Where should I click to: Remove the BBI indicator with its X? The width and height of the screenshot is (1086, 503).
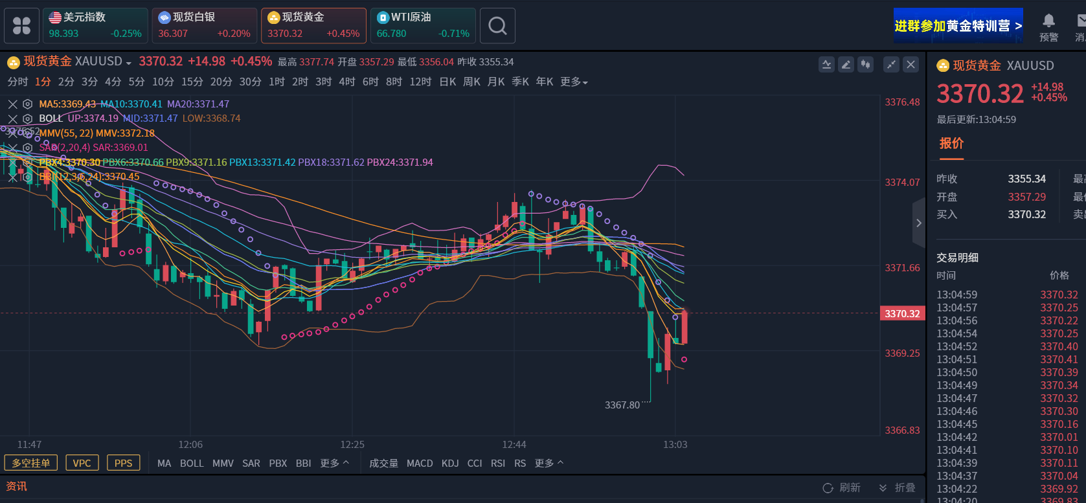pyautogui.click(x=12, y=177)
